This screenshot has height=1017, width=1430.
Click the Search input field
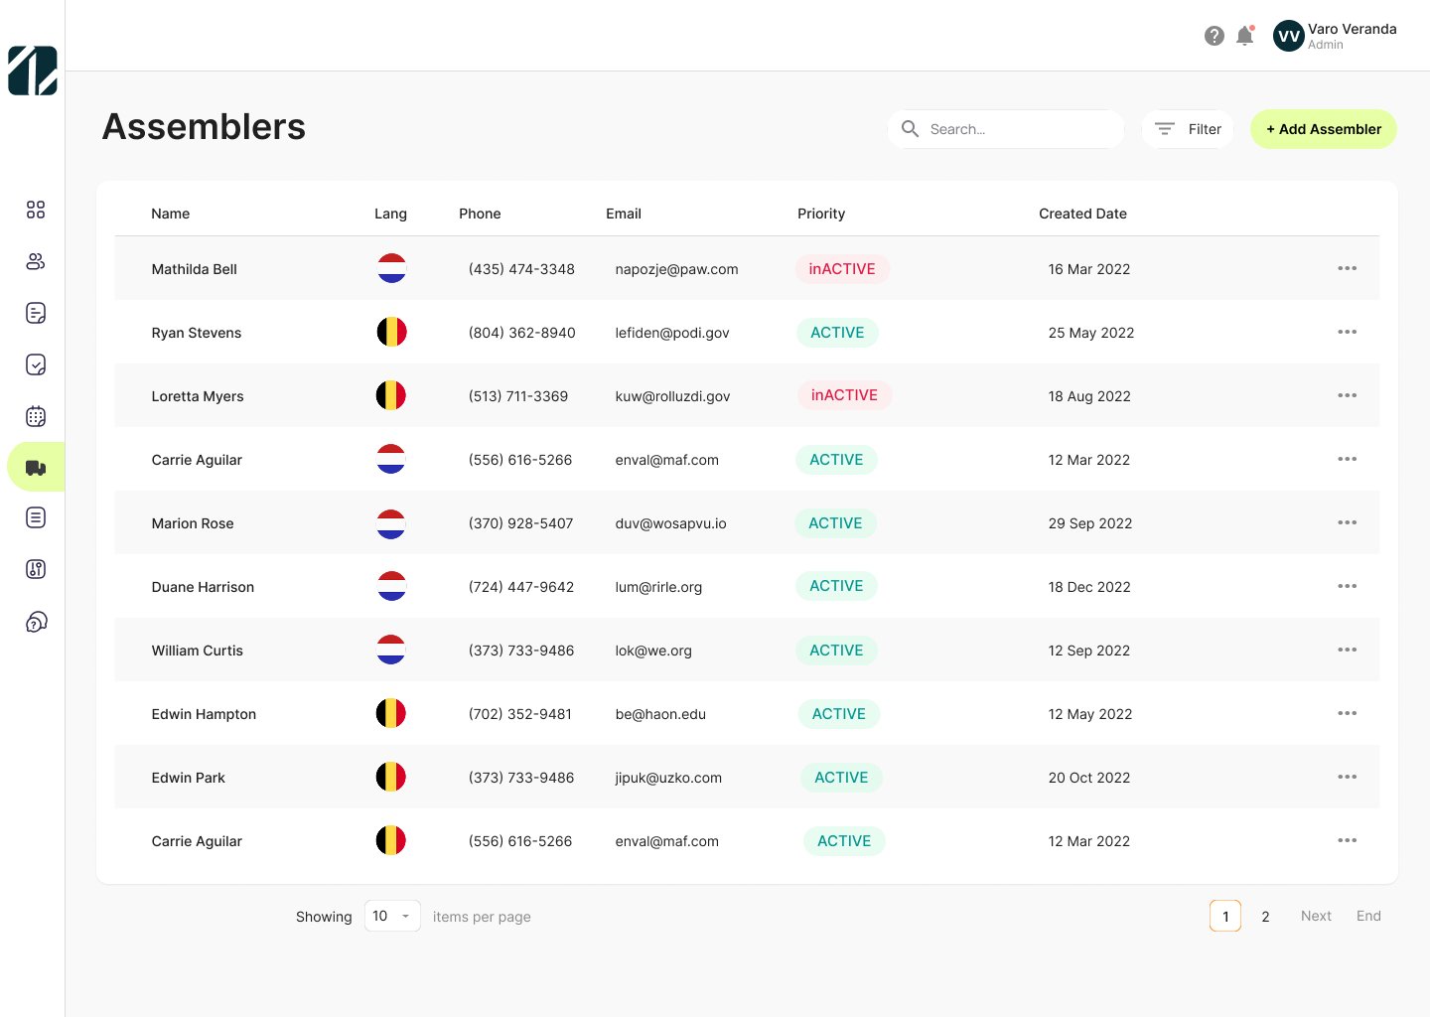(1006, 129)
